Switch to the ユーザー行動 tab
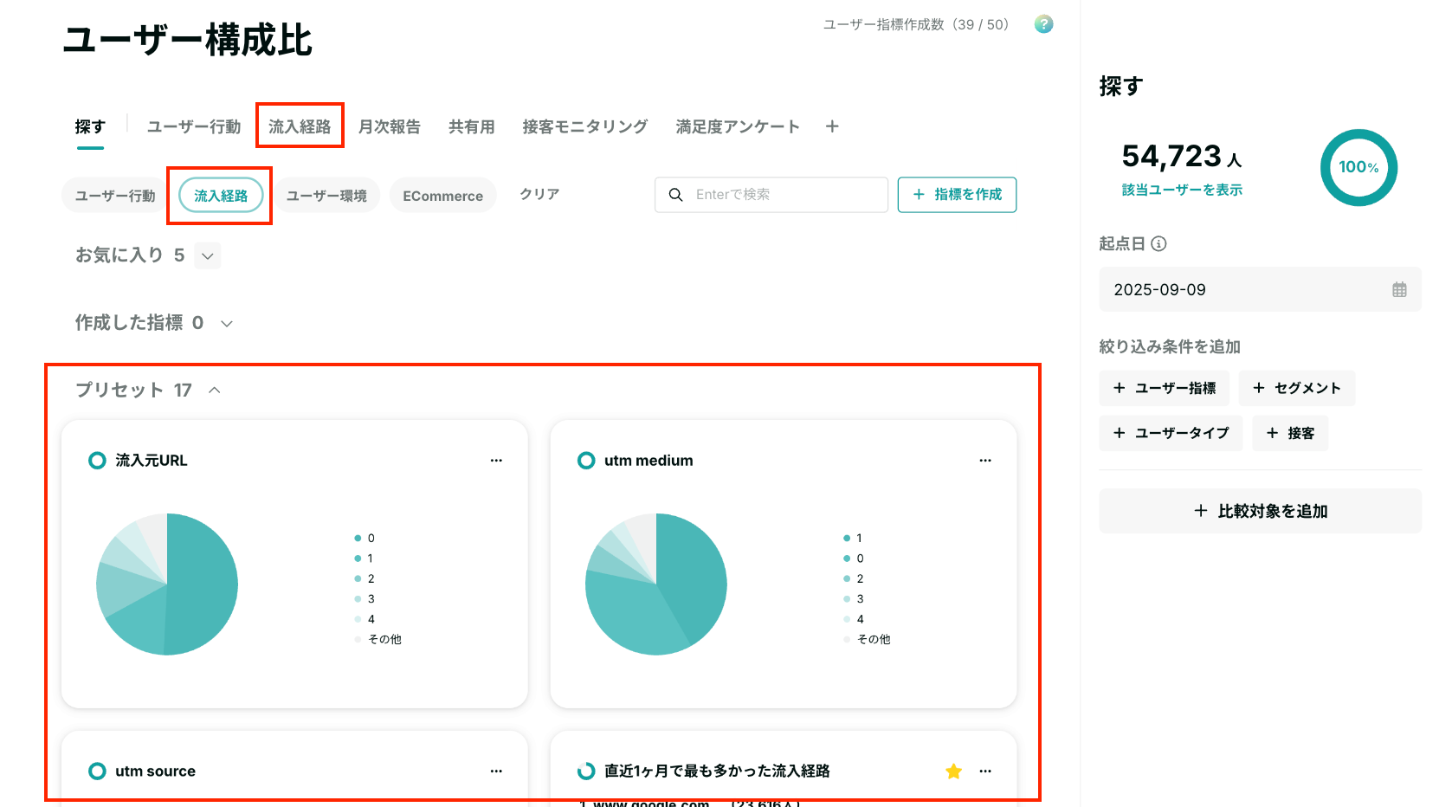Image resolution: width=1439 pixels, height=807 pixels. coord(194,127)
